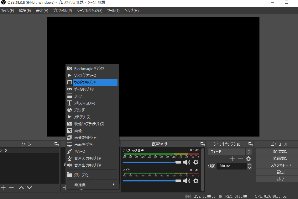The height and width of the screenshot is (199, 298).
Task: Mute the マイク channel
Action: [x=187, y=180]
